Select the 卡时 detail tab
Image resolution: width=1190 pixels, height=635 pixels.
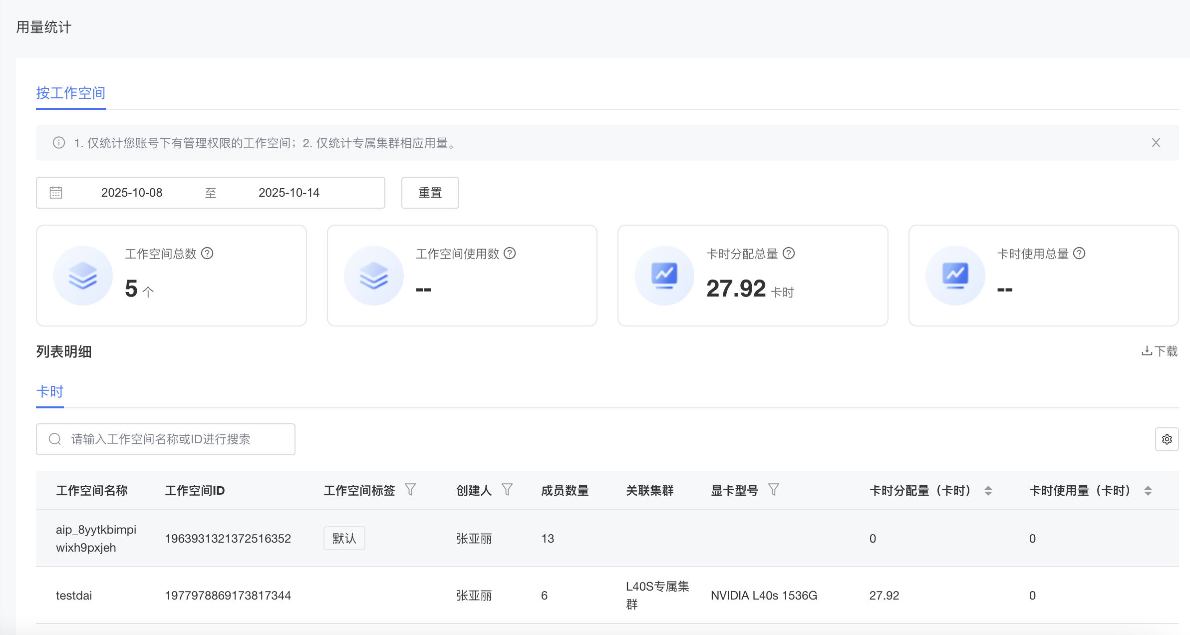[50, 392]
